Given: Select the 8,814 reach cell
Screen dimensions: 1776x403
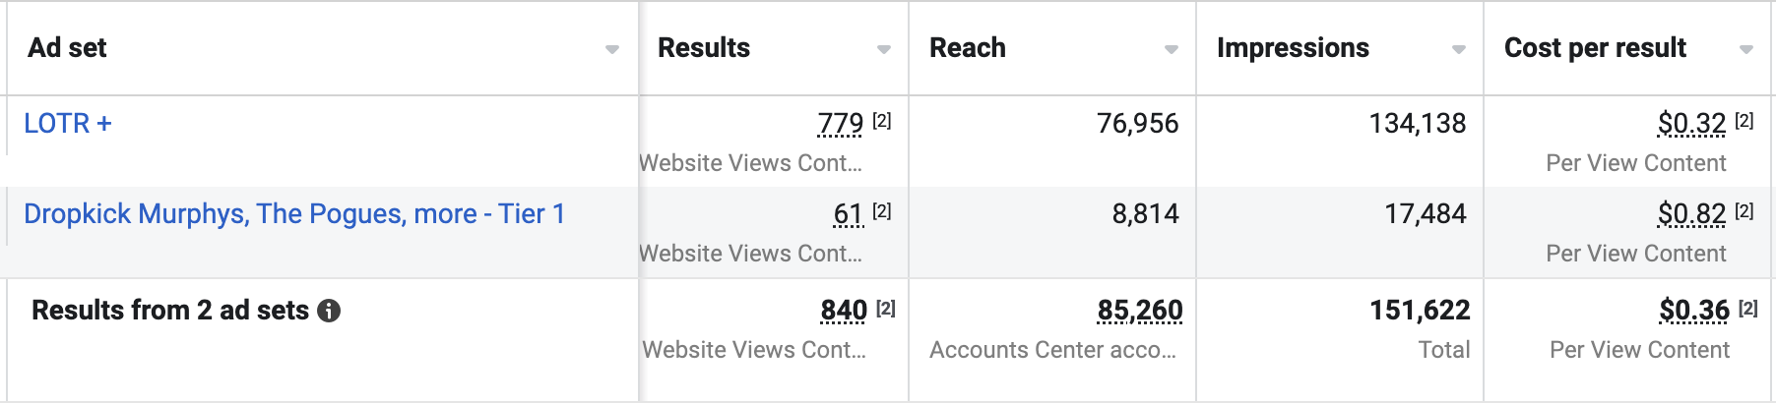Looking at the screenshot, I should point(1145,213).
